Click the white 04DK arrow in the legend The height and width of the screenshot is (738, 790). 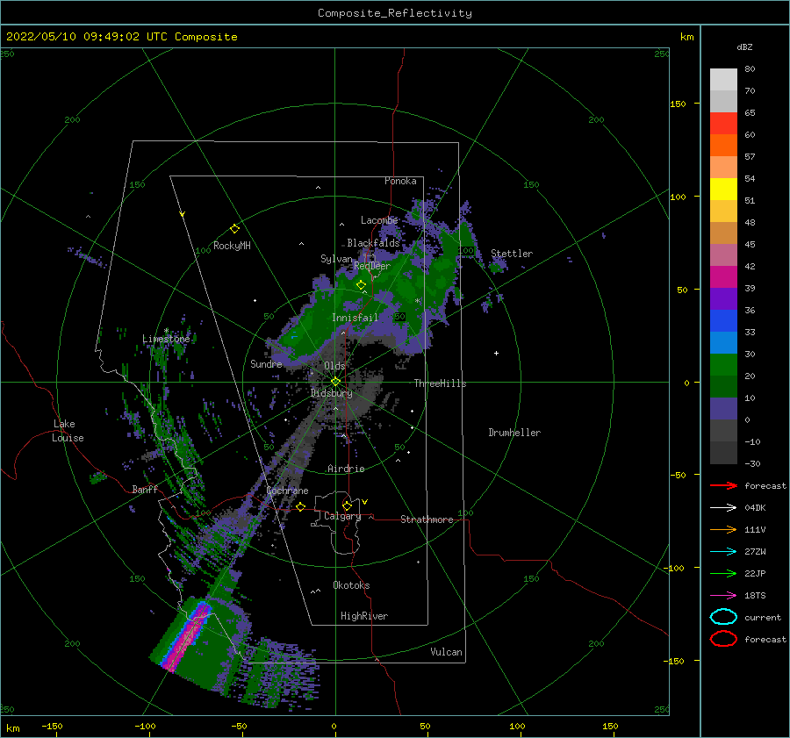723,508
